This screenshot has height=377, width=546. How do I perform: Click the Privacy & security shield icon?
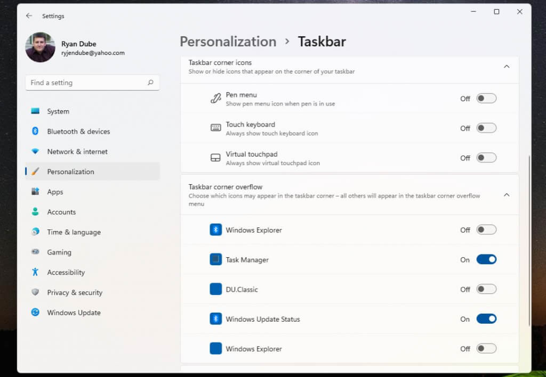(35, 292)
